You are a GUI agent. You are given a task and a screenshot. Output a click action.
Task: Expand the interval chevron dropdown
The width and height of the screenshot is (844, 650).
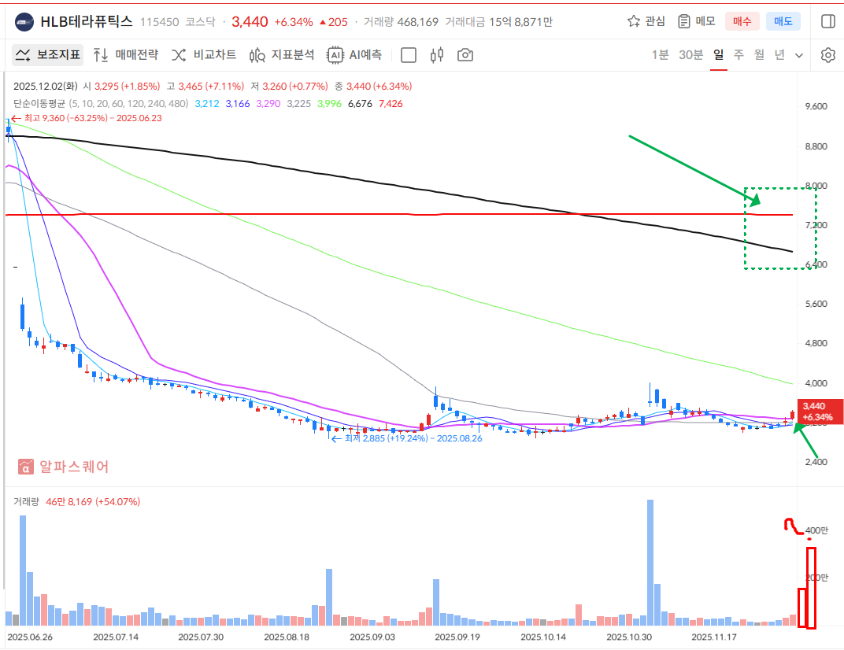(799, 55)
